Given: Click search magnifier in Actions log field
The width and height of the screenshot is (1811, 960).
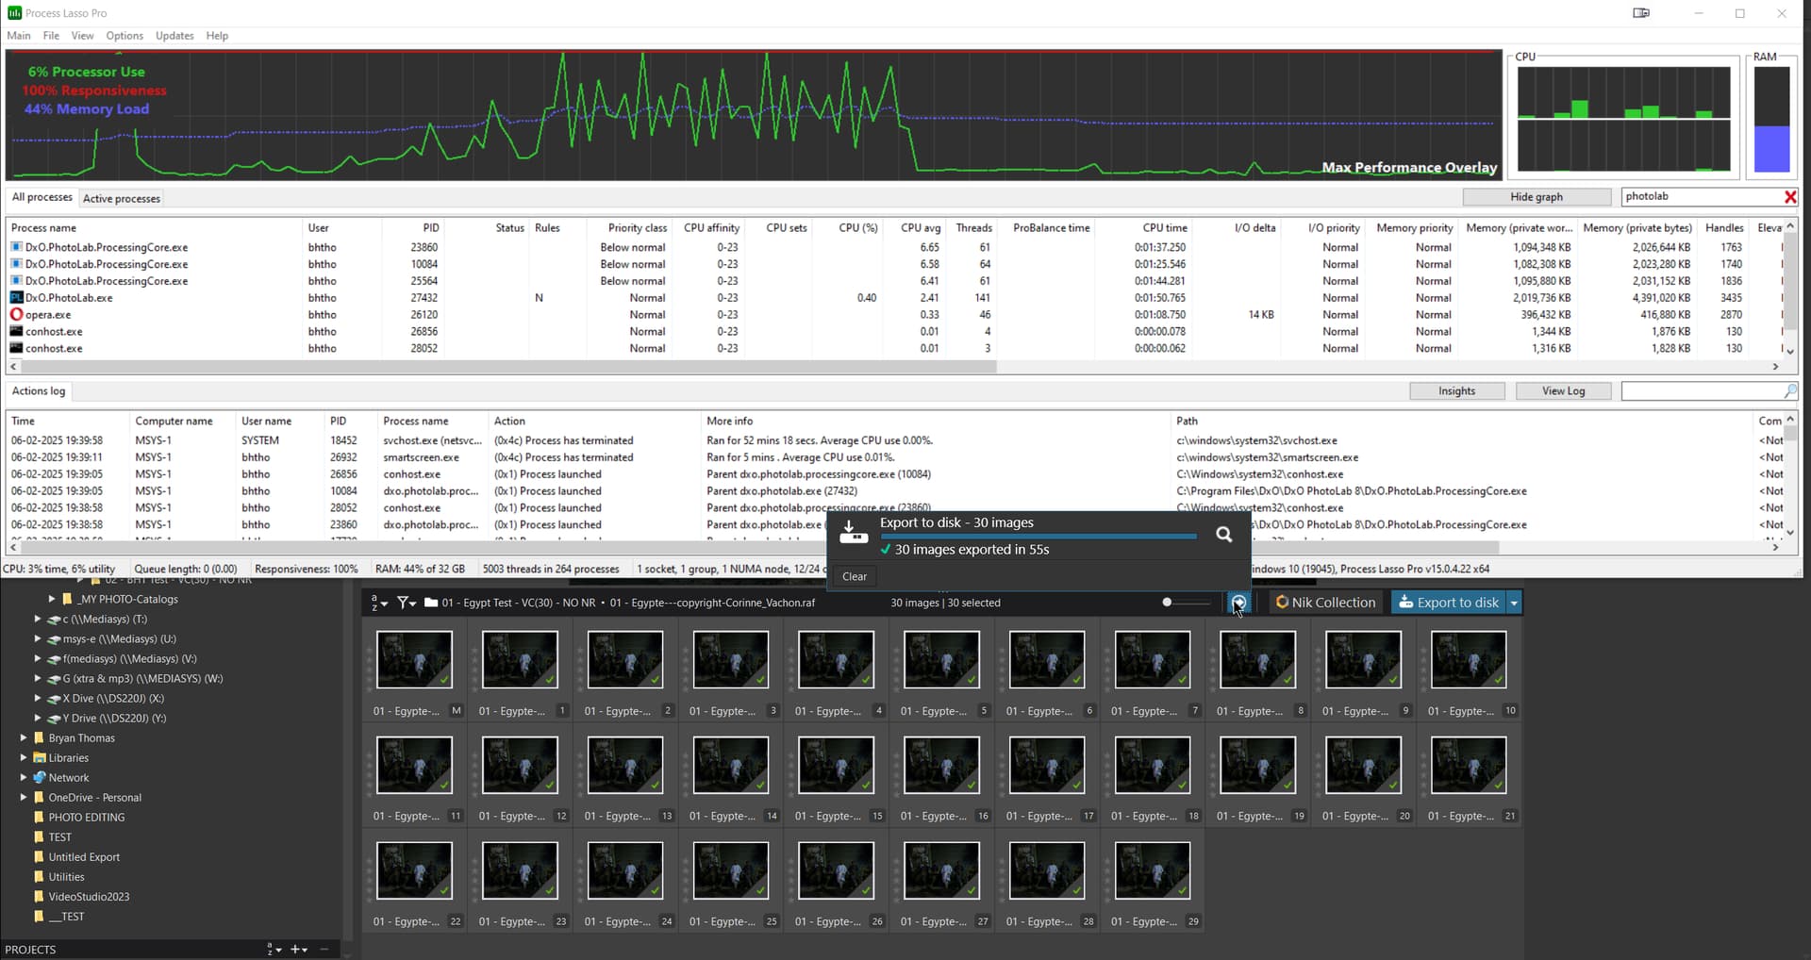Looking at the screenshot, I should pos(1789,390).
